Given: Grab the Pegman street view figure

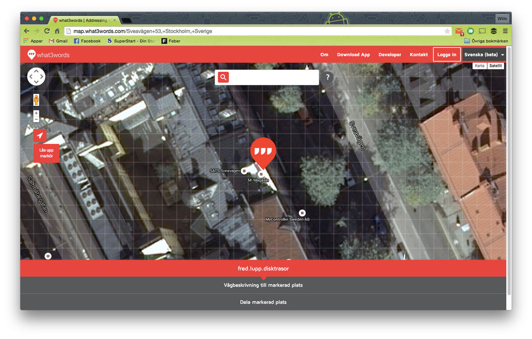Looking at the screenshot, I should pyautogui.click(x=36, y=100).
